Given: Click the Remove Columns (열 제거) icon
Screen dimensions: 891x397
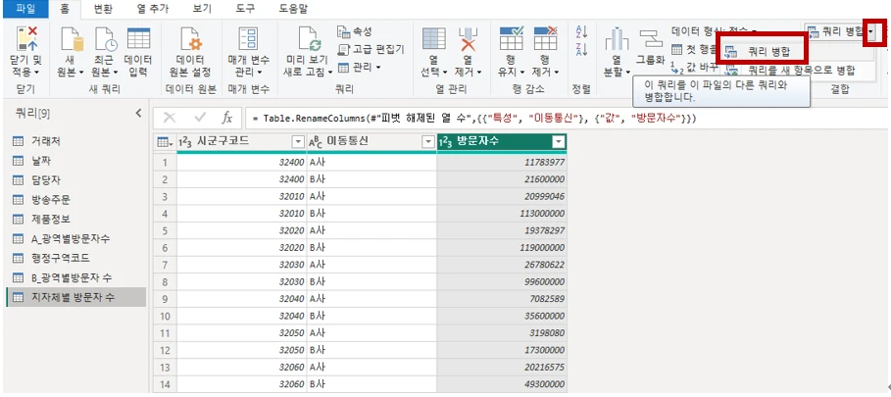Looking at the screenshot, I should (468, 39).
